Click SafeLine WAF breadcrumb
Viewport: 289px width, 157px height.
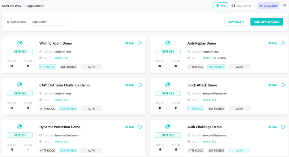[x=12, y=6]
